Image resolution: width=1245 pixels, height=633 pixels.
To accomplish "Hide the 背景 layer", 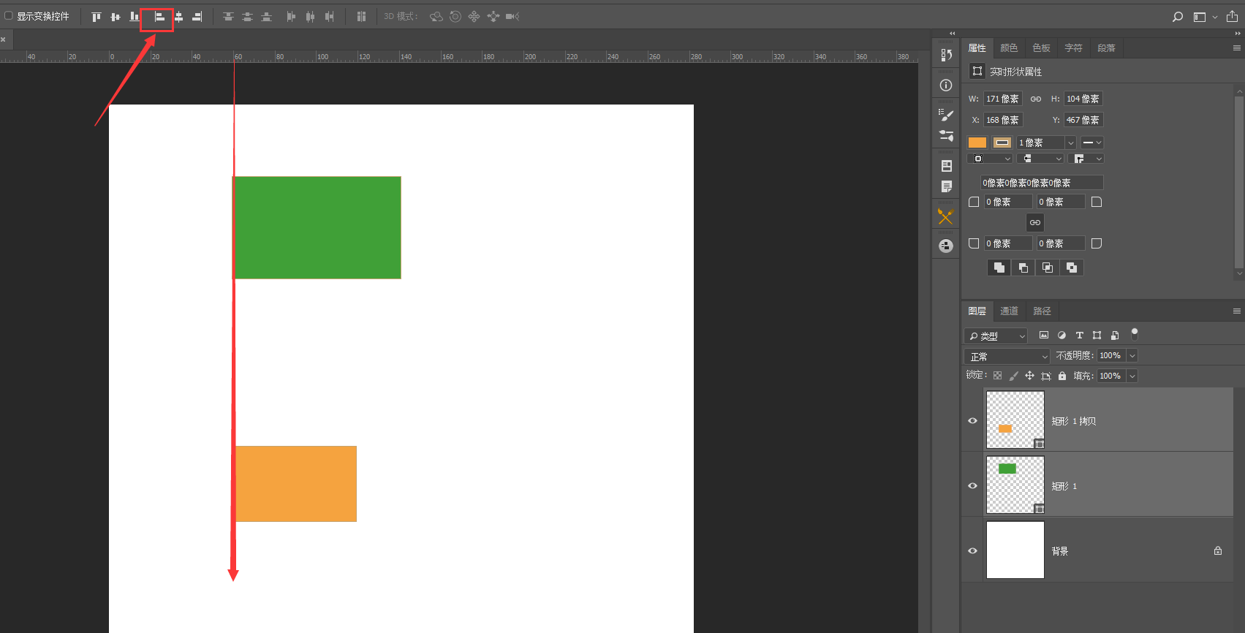I will coord(972,551).
